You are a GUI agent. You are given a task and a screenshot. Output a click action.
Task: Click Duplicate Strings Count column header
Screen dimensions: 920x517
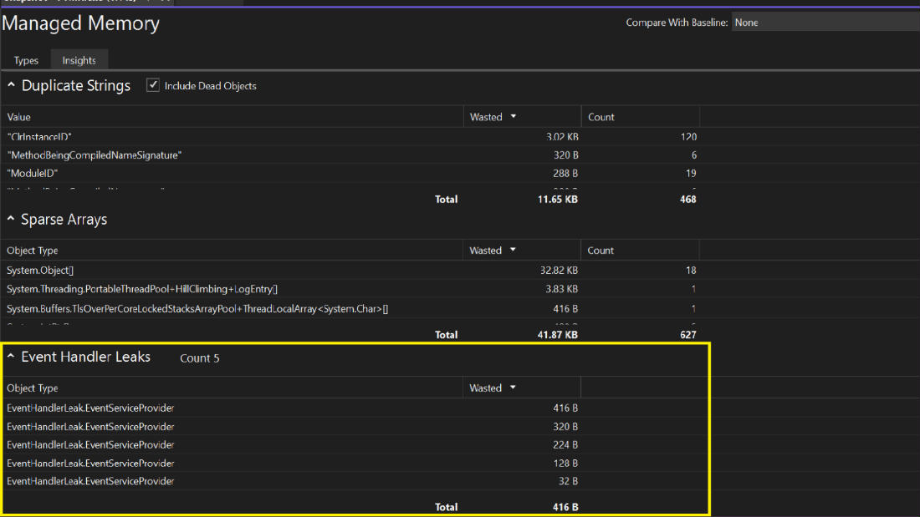tap(640, 117)
